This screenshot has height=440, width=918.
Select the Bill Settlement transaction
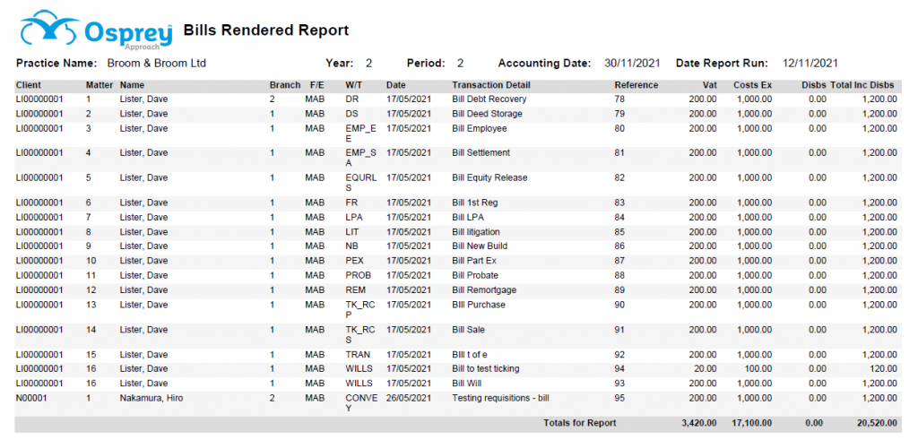coord(481,152)
